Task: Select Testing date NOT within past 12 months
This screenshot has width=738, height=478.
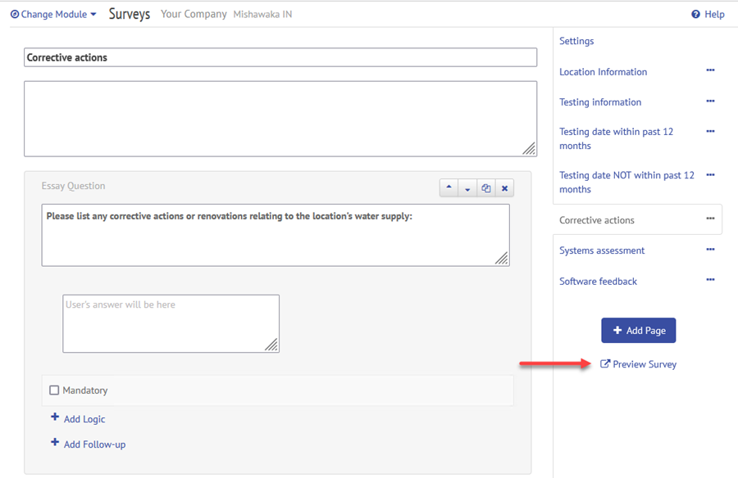Action: [626, 182]
